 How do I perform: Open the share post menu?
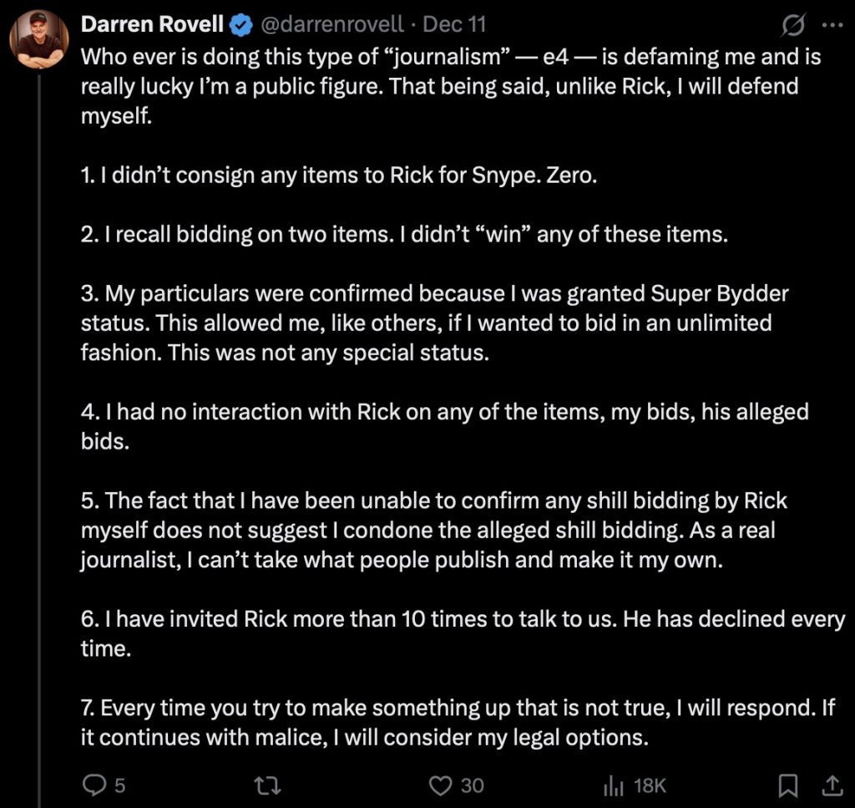click(832, 785)
